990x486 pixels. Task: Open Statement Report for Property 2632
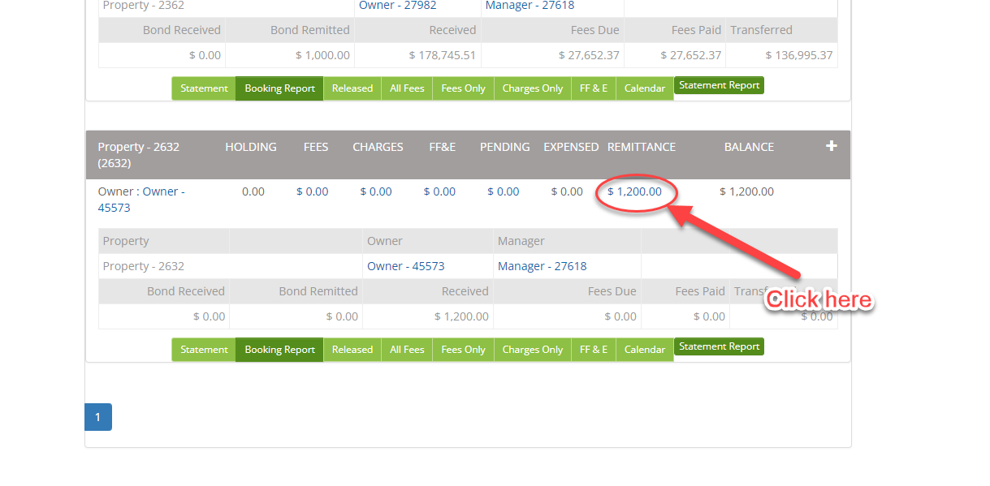coord(719,346)
